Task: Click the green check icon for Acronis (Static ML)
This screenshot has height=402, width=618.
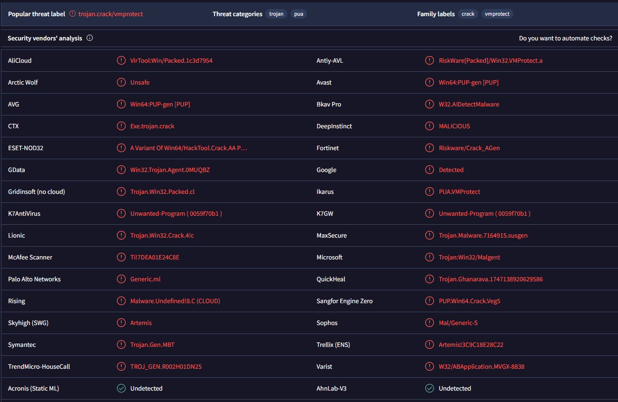Action: [x=121, y=388]
